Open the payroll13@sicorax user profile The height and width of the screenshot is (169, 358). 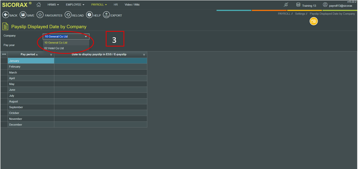point(325,5)
